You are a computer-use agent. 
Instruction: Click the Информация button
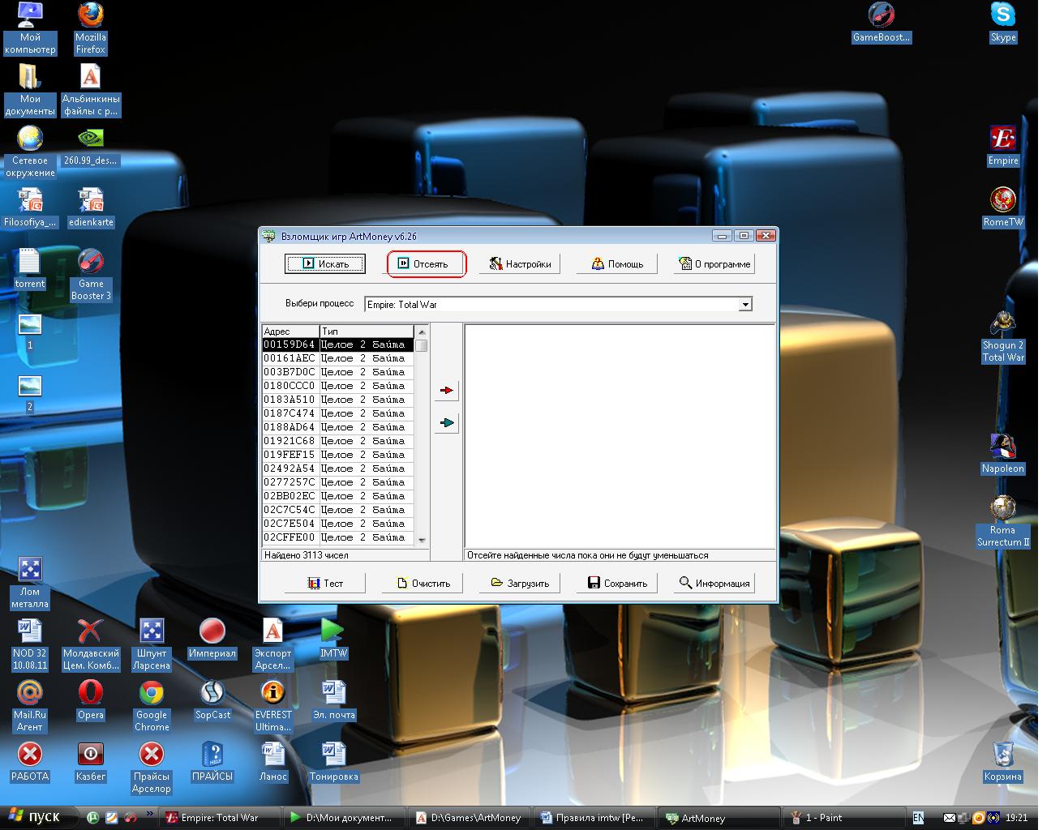click(x=714, y=583)
